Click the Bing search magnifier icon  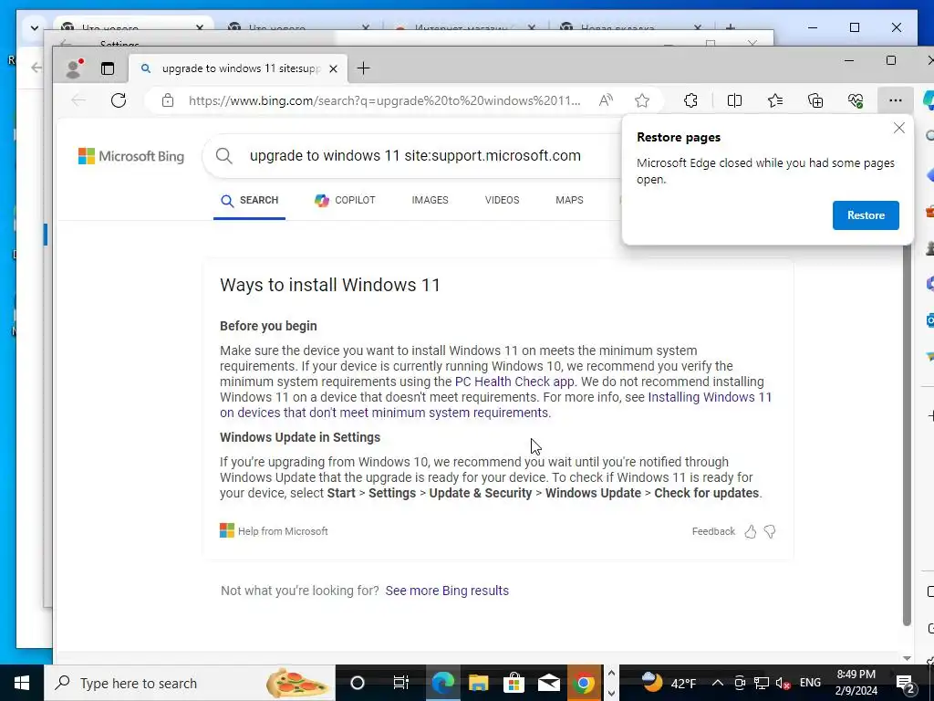(224, 156)
